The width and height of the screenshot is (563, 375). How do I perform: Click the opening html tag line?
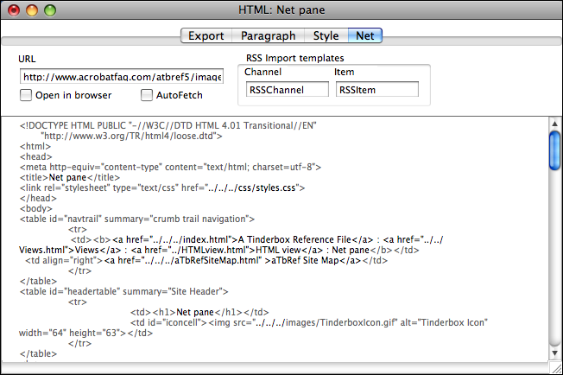[35, 147]
